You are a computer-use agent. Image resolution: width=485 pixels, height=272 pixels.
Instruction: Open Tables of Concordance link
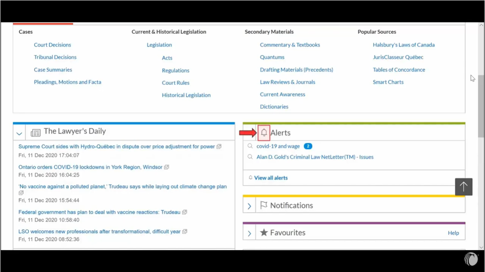pyautogui.click(x=399, y=70)
